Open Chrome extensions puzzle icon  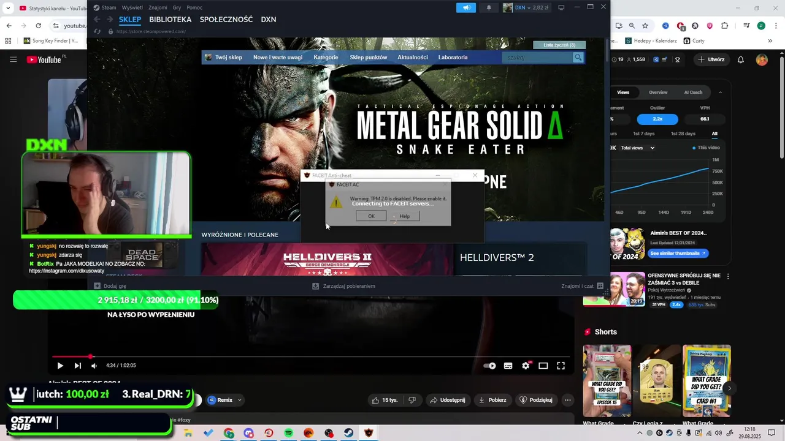(x=725, y=26)
